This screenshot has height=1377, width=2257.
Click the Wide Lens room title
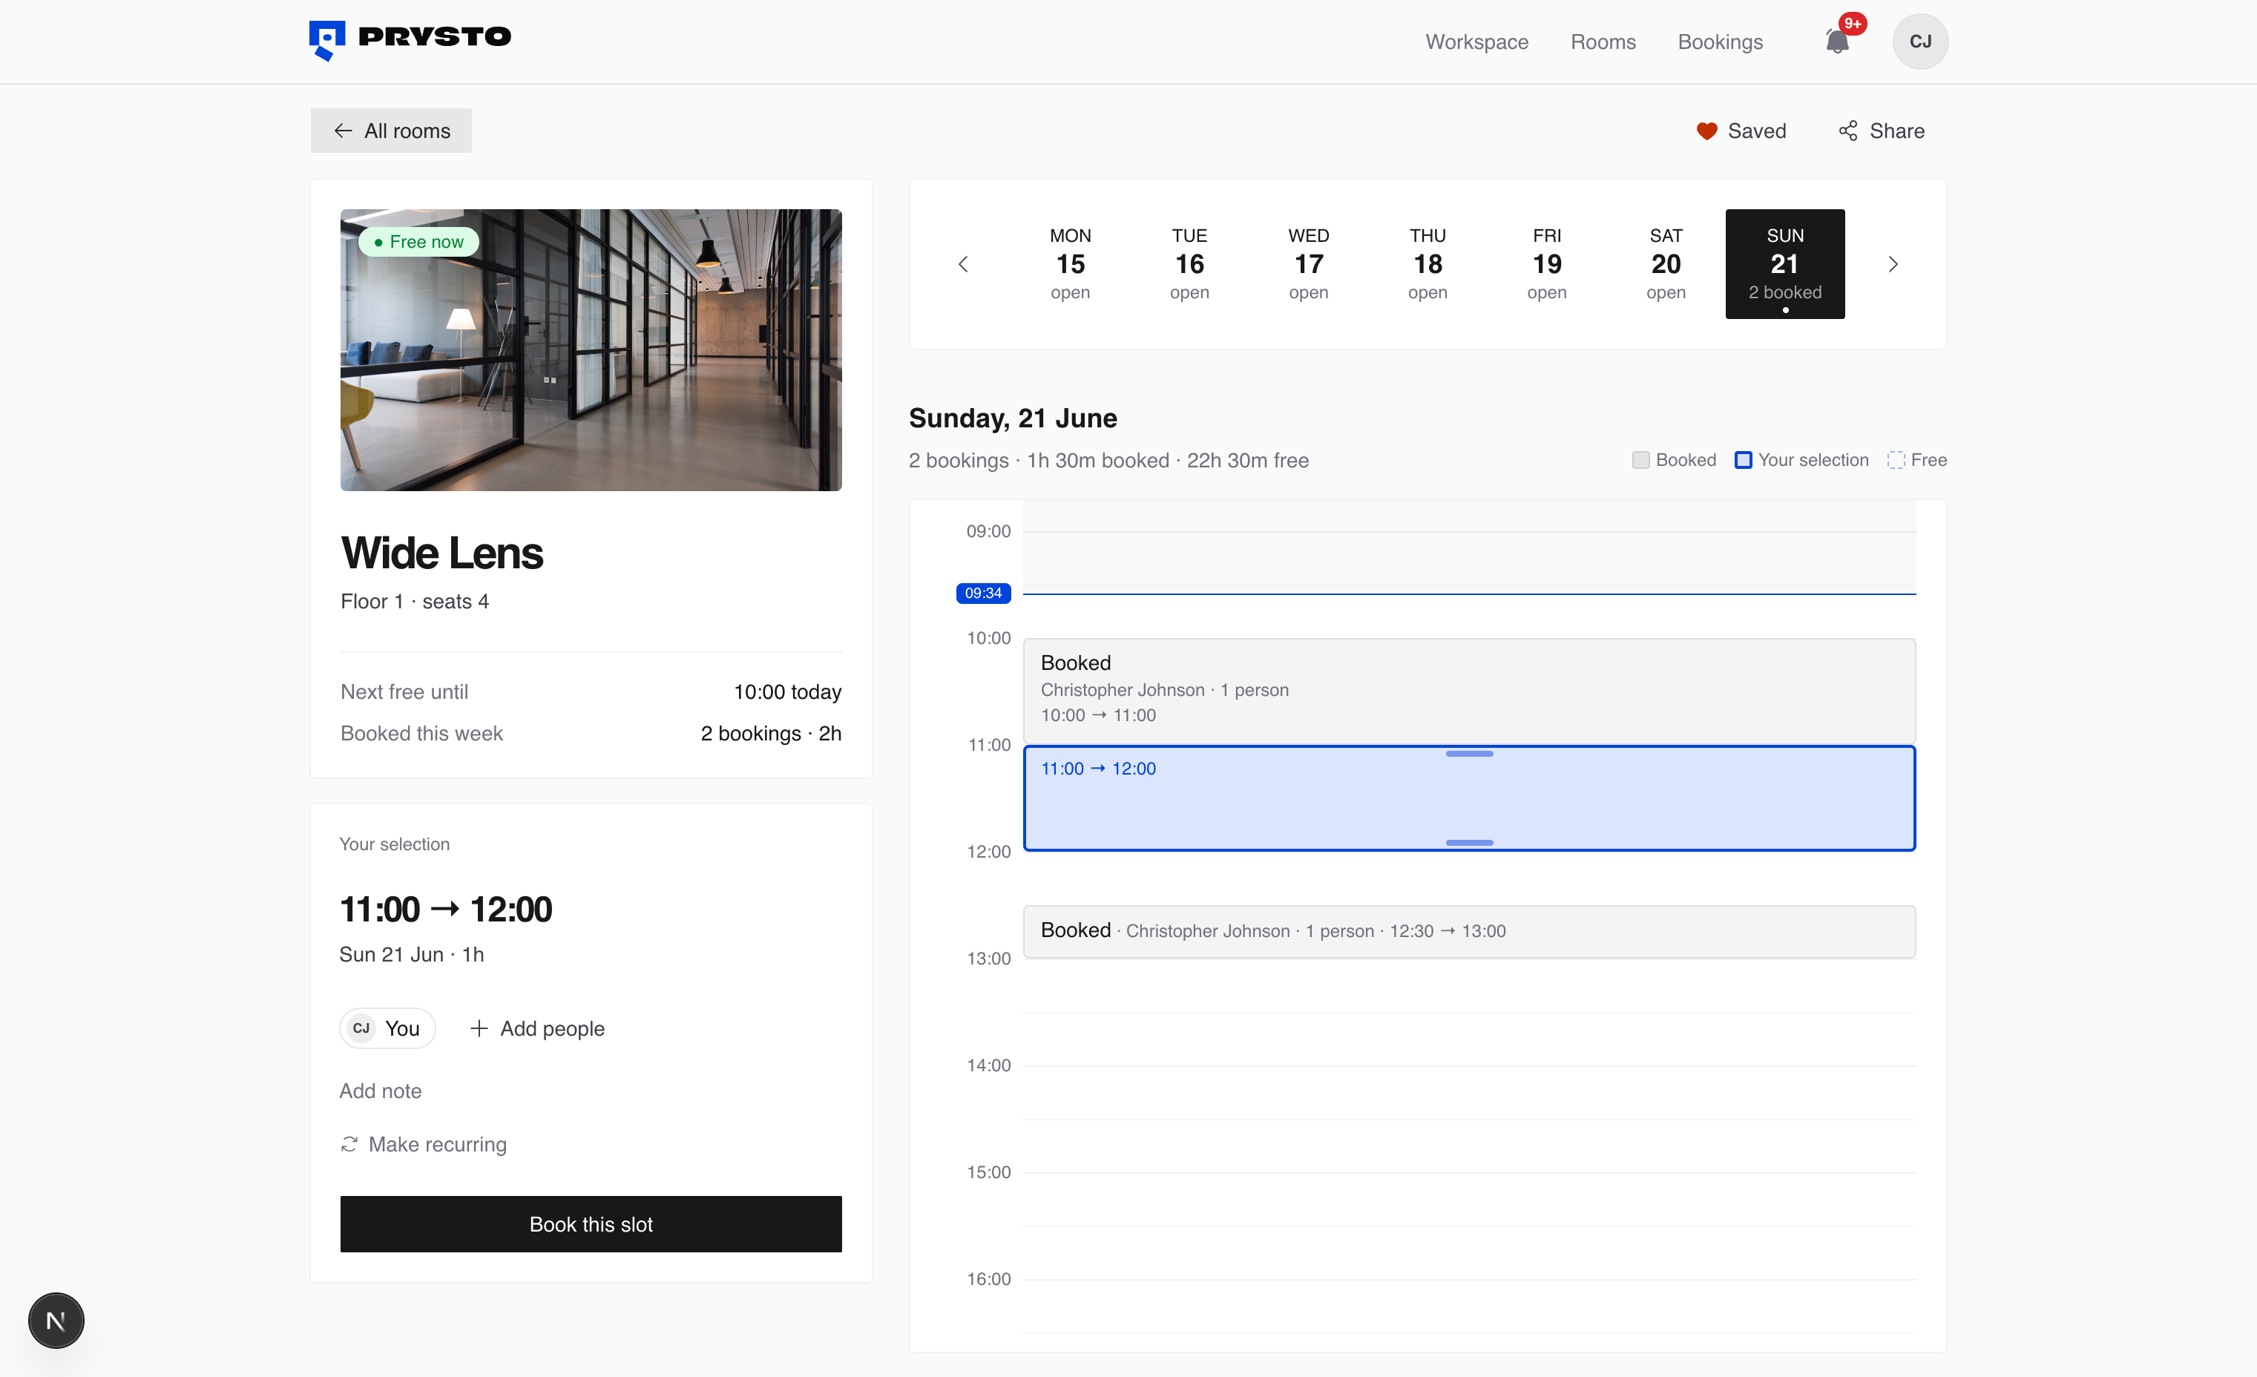click(441, 553)
